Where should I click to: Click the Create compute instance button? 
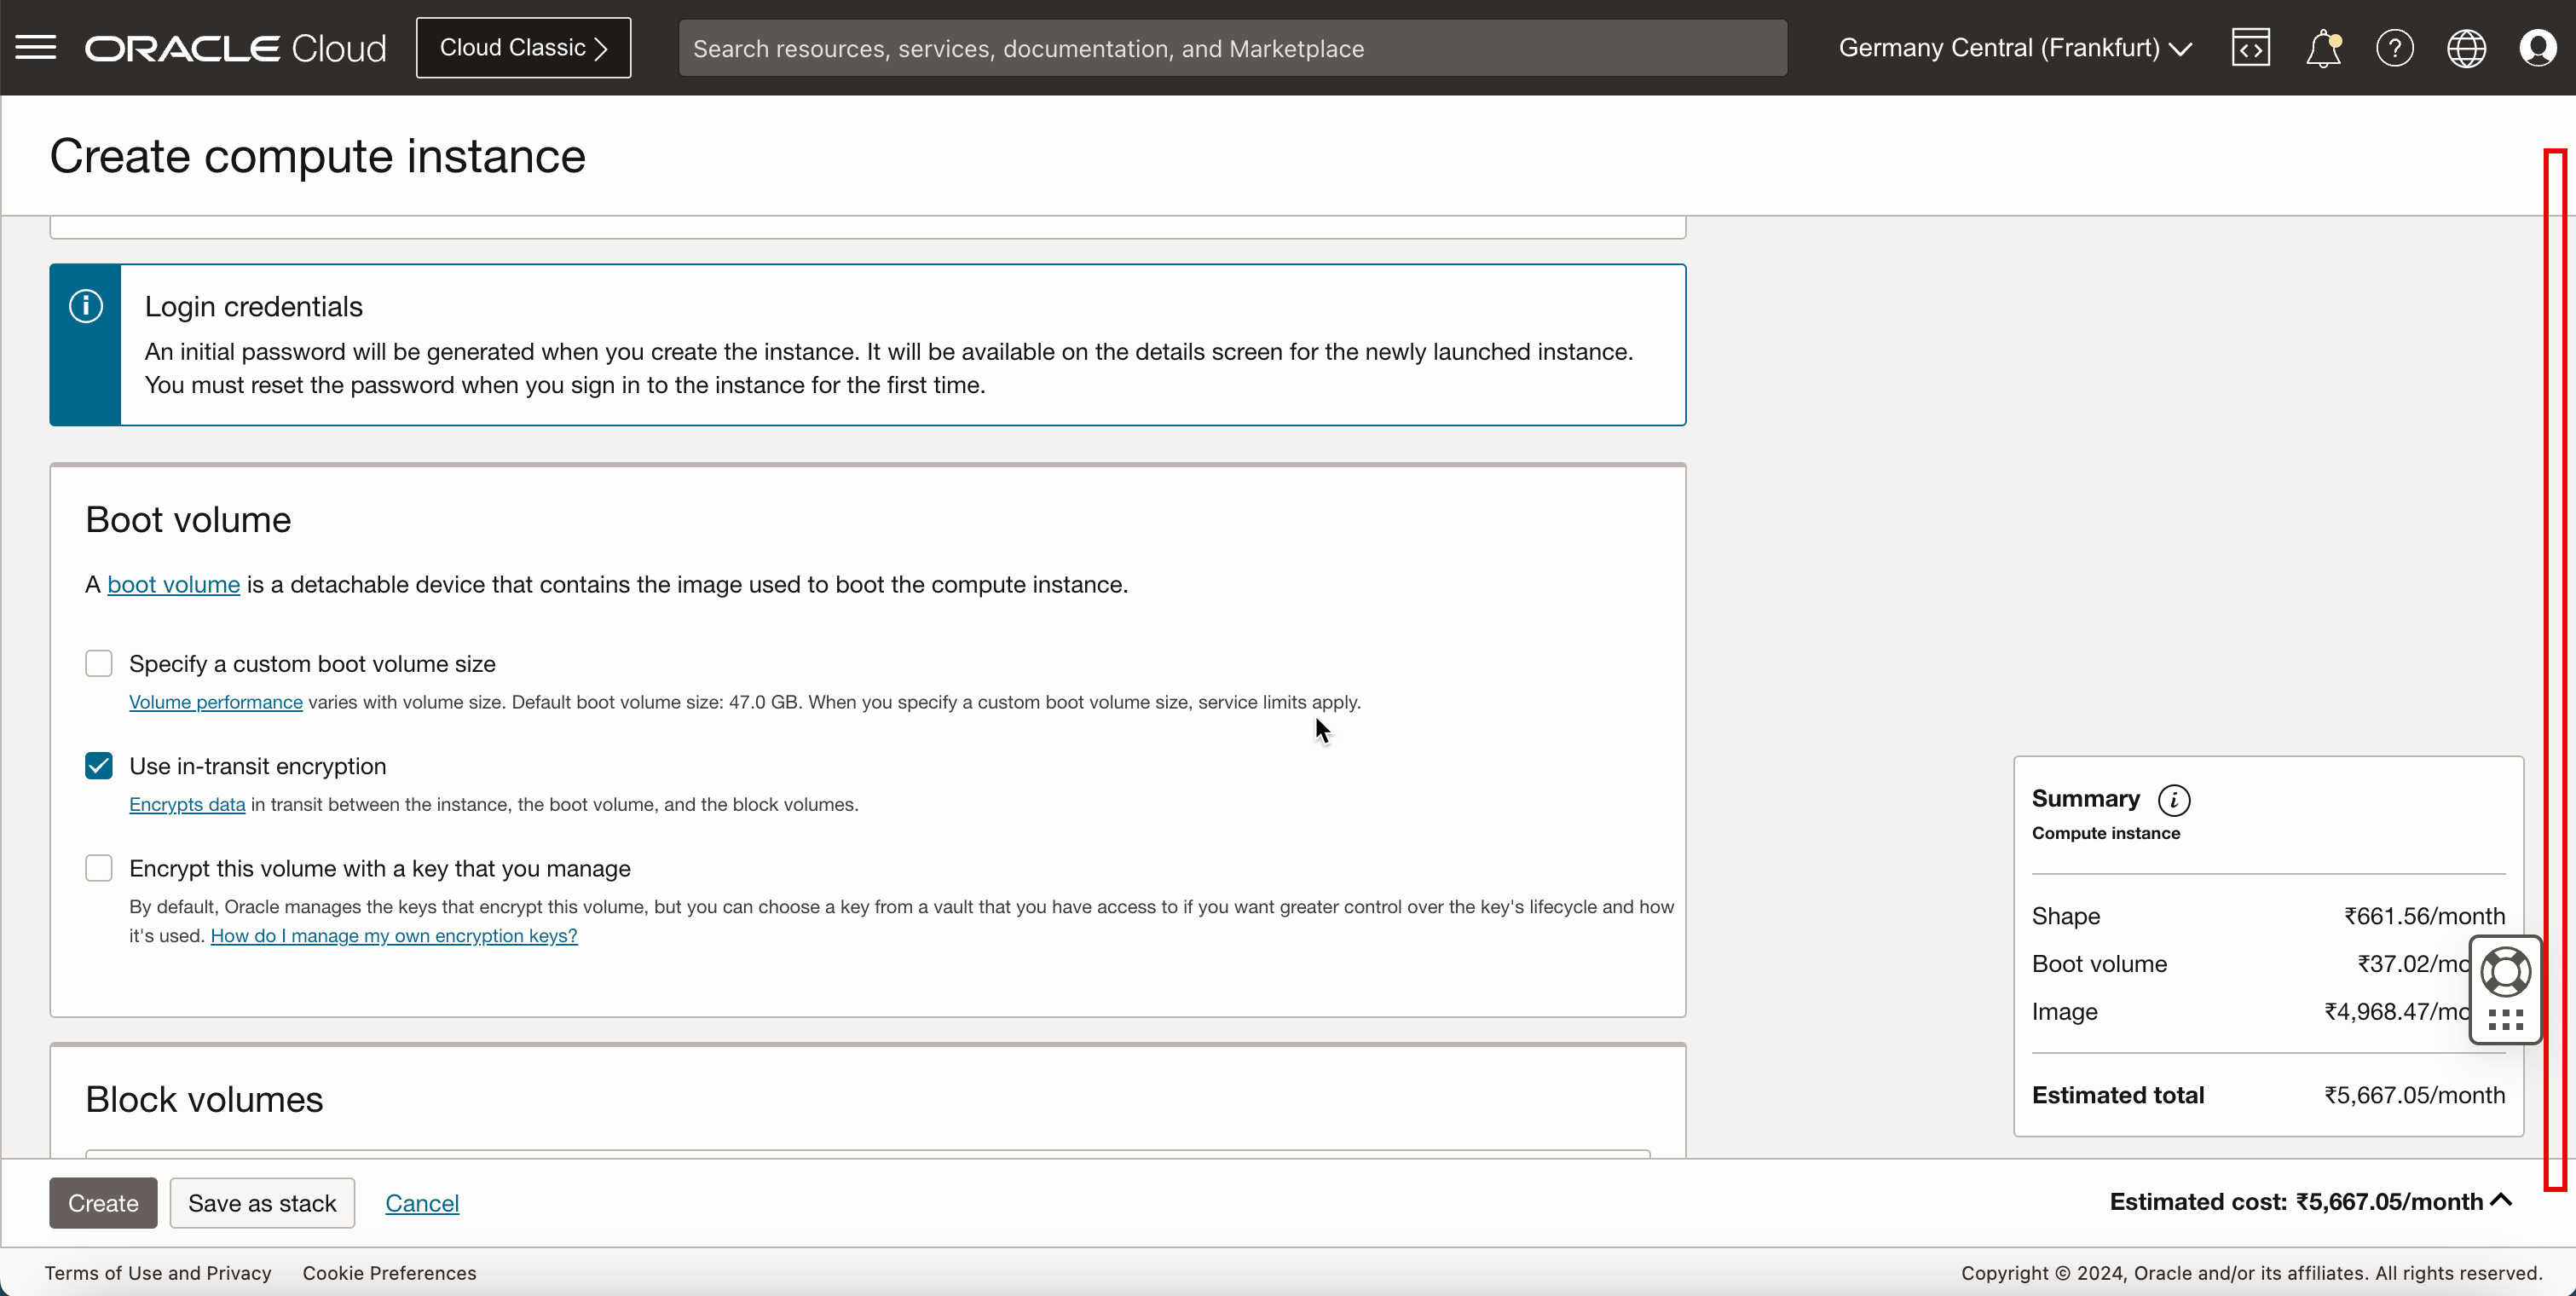102,1201
